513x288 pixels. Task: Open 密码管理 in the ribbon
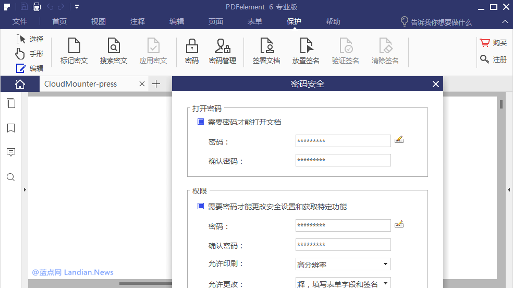tap(223, 51)
